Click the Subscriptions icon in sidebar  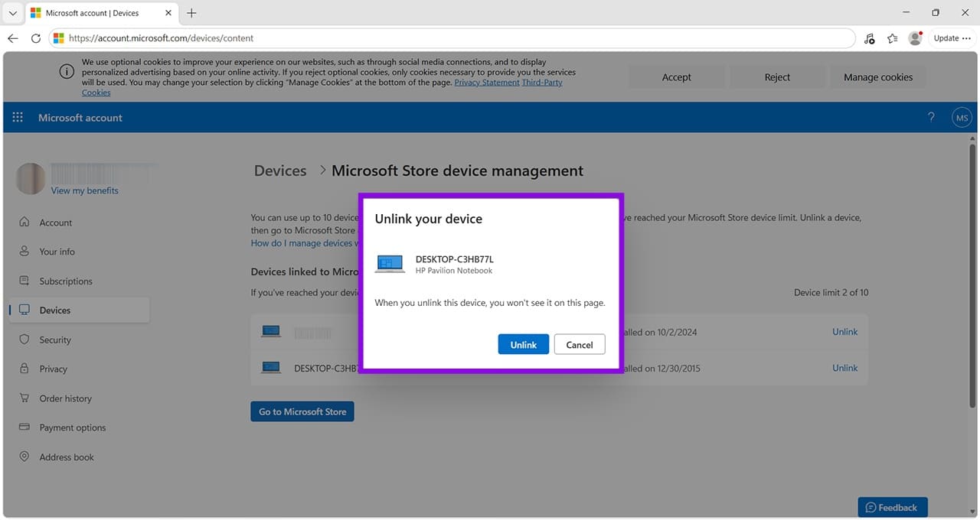[x=24, y=281]
